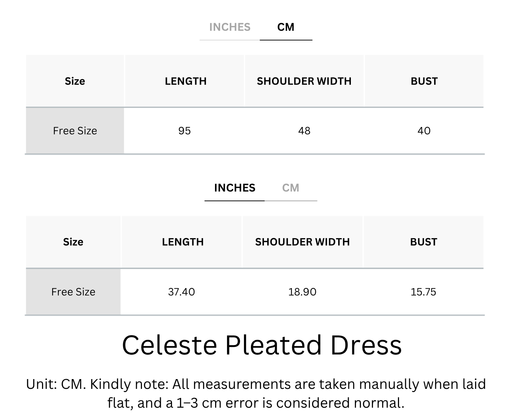Switch to the greyed CM tab above the second table

tap(290, 188)
